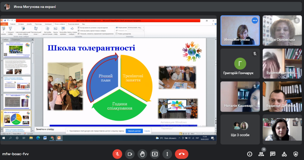Screen dimensions: 304x160
Task: Click the red leave call button
Action: pos(181,154)
